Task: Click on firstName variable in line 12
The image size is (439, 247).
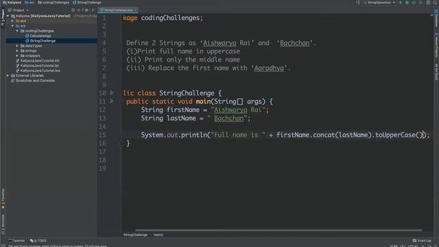Action: point(183,110)
